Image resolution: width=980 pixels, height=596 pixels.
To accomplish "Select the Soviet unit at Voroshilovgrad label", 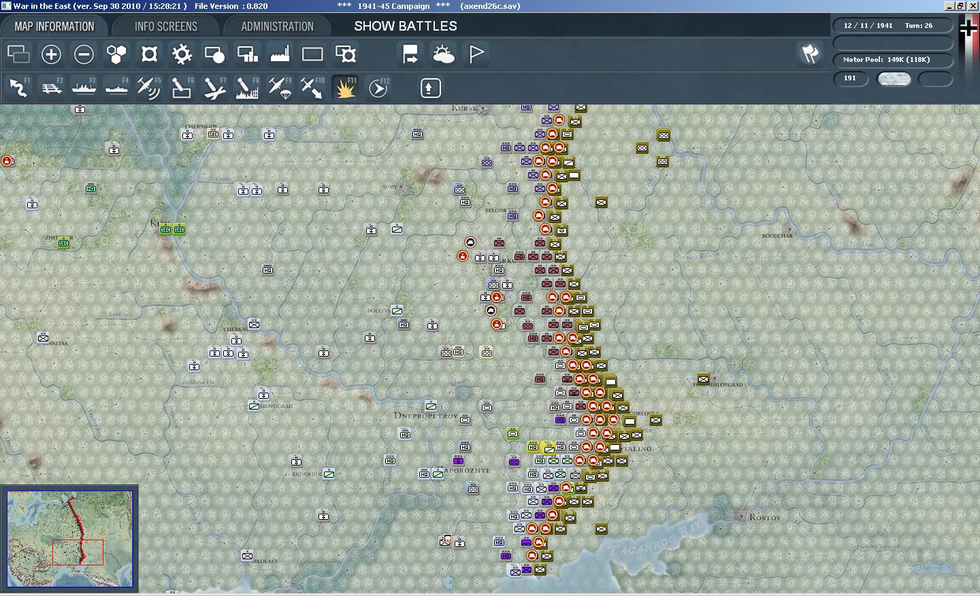I will (703, 379).
